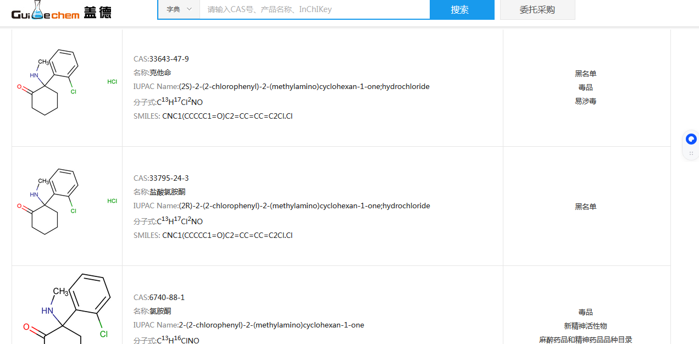Screen dimensions: 699x344
Task: Click the 麻醉药品和精神药品品种目录 label
Action: (585, 340)
